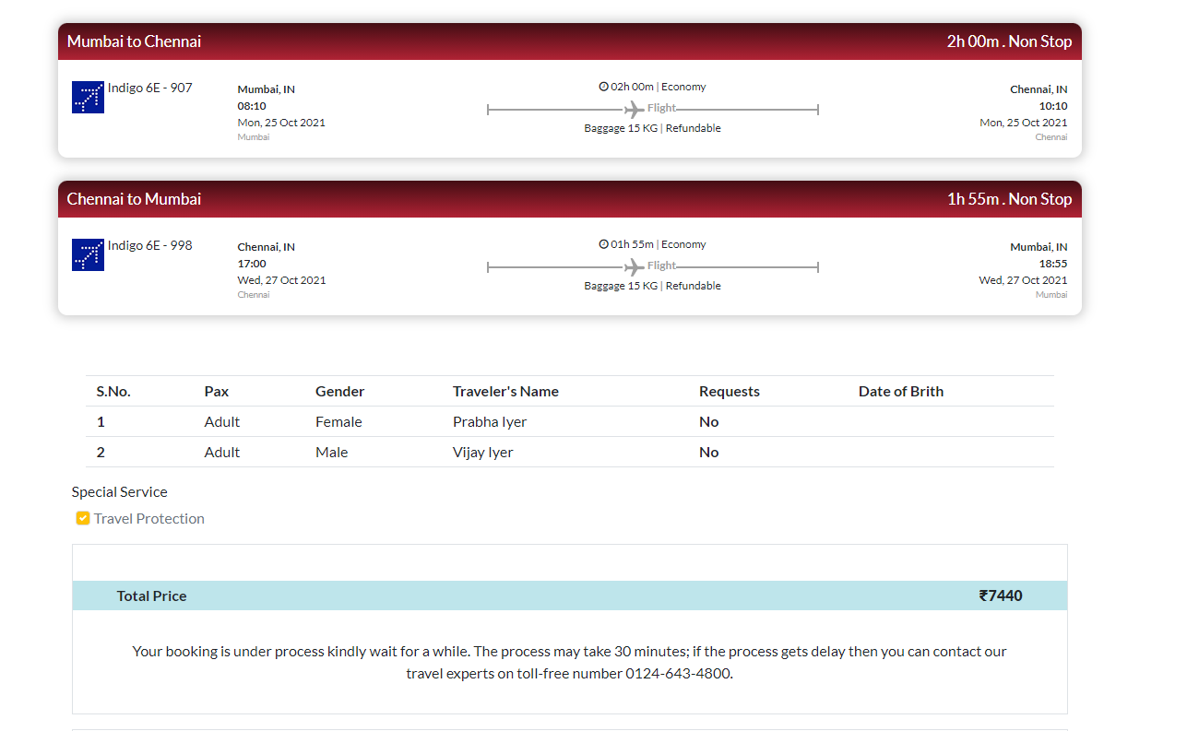Image resolution: width=1199 pixels, height=731 pixels.
Task: Uncheck the Travel Protection checkbox
Action: (x=83, y=518)
